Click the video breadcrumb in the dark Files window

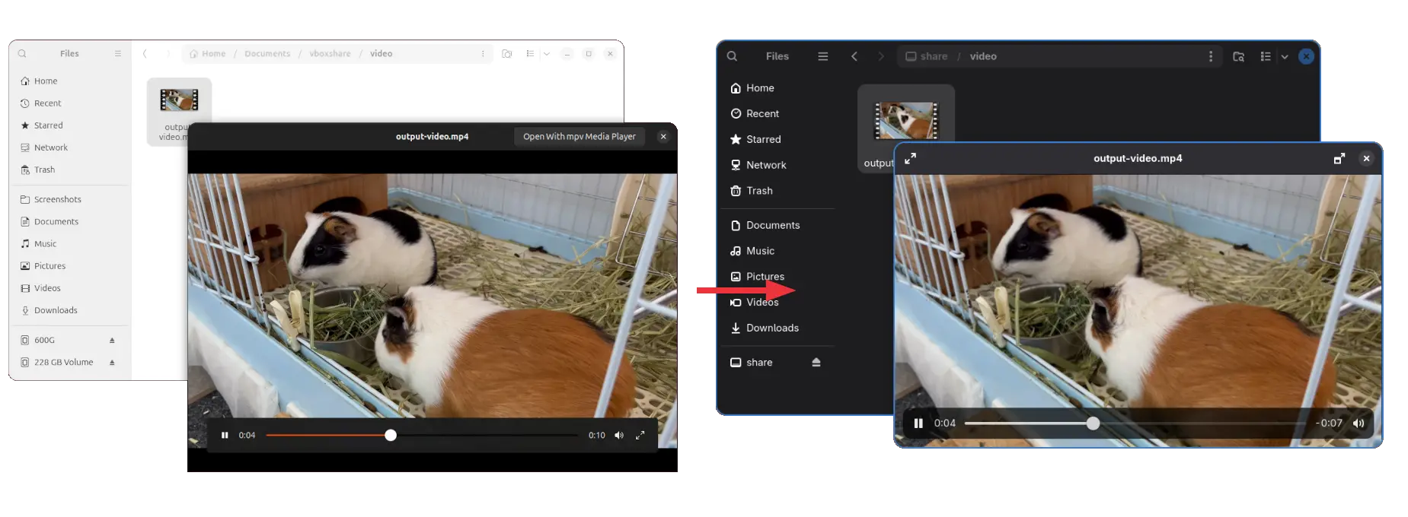[983, 56]
